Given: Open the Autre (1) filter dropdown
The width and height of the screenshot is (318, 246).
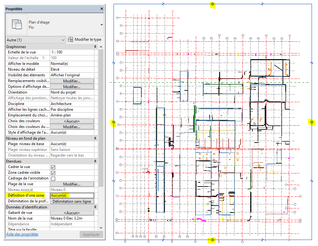Looking at the screenshot, I should pyautogui.click(x=36, y=40).
